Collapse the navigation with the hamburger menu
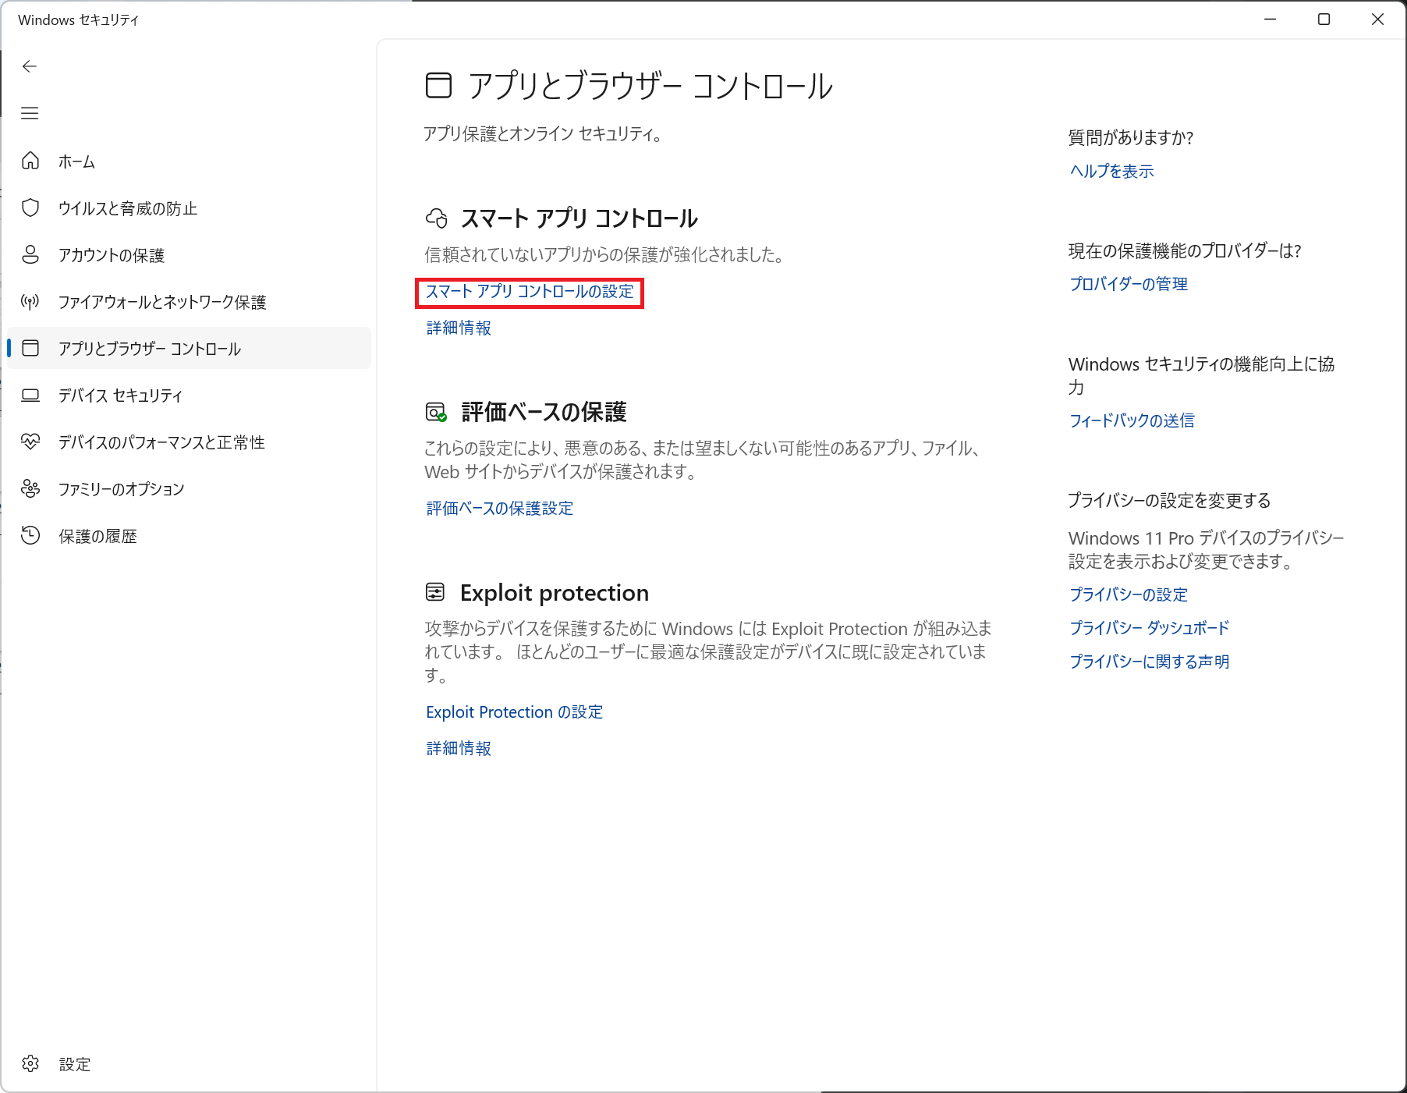1407x1093 pixels. [30, 114]
